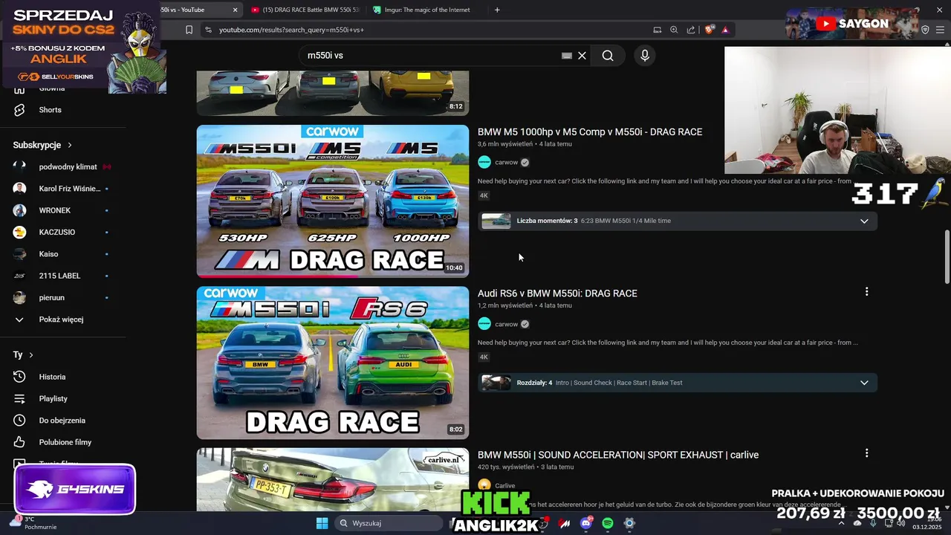Click the carwow channel avatar under Audi RS6 video

(484, 324)
